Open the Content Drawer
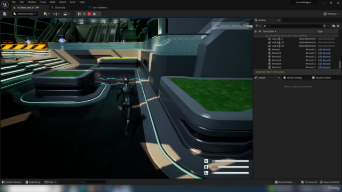 (12, 182)
